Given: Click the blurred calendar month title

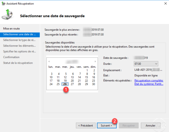Looking at the screenshot, I should [x=72, y=61].
